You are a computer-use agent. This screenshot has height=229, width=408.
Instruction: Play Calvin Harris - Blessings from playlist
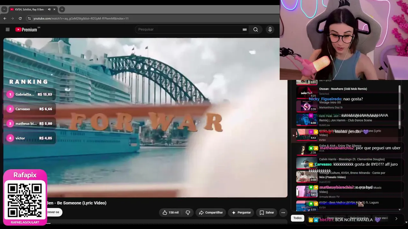tap(352, 159)
